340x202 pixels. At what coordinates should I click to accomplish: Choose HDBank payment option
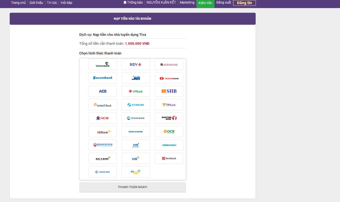(102, 132)
